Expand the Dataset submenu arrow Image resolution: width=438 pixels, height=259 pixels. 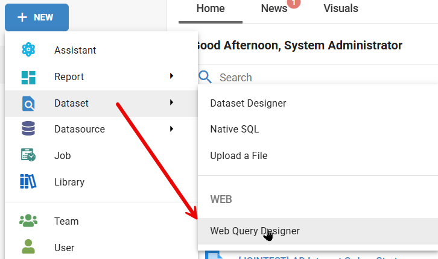(x=172, y=103)
